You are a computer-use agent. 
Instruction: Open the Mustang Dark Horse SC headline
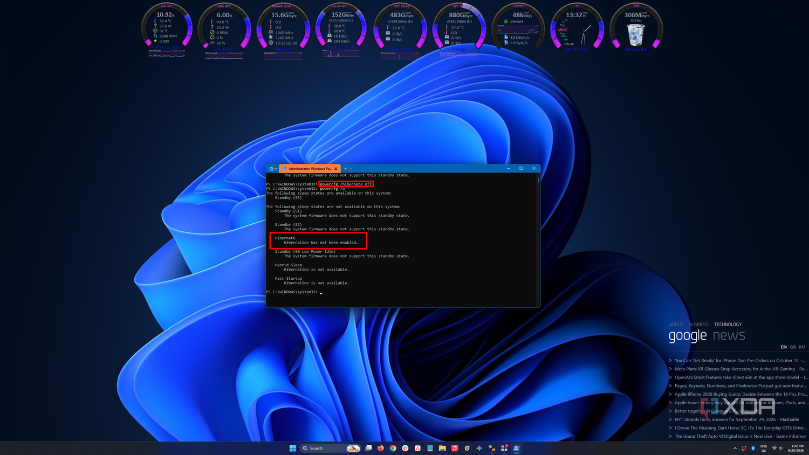741,428
